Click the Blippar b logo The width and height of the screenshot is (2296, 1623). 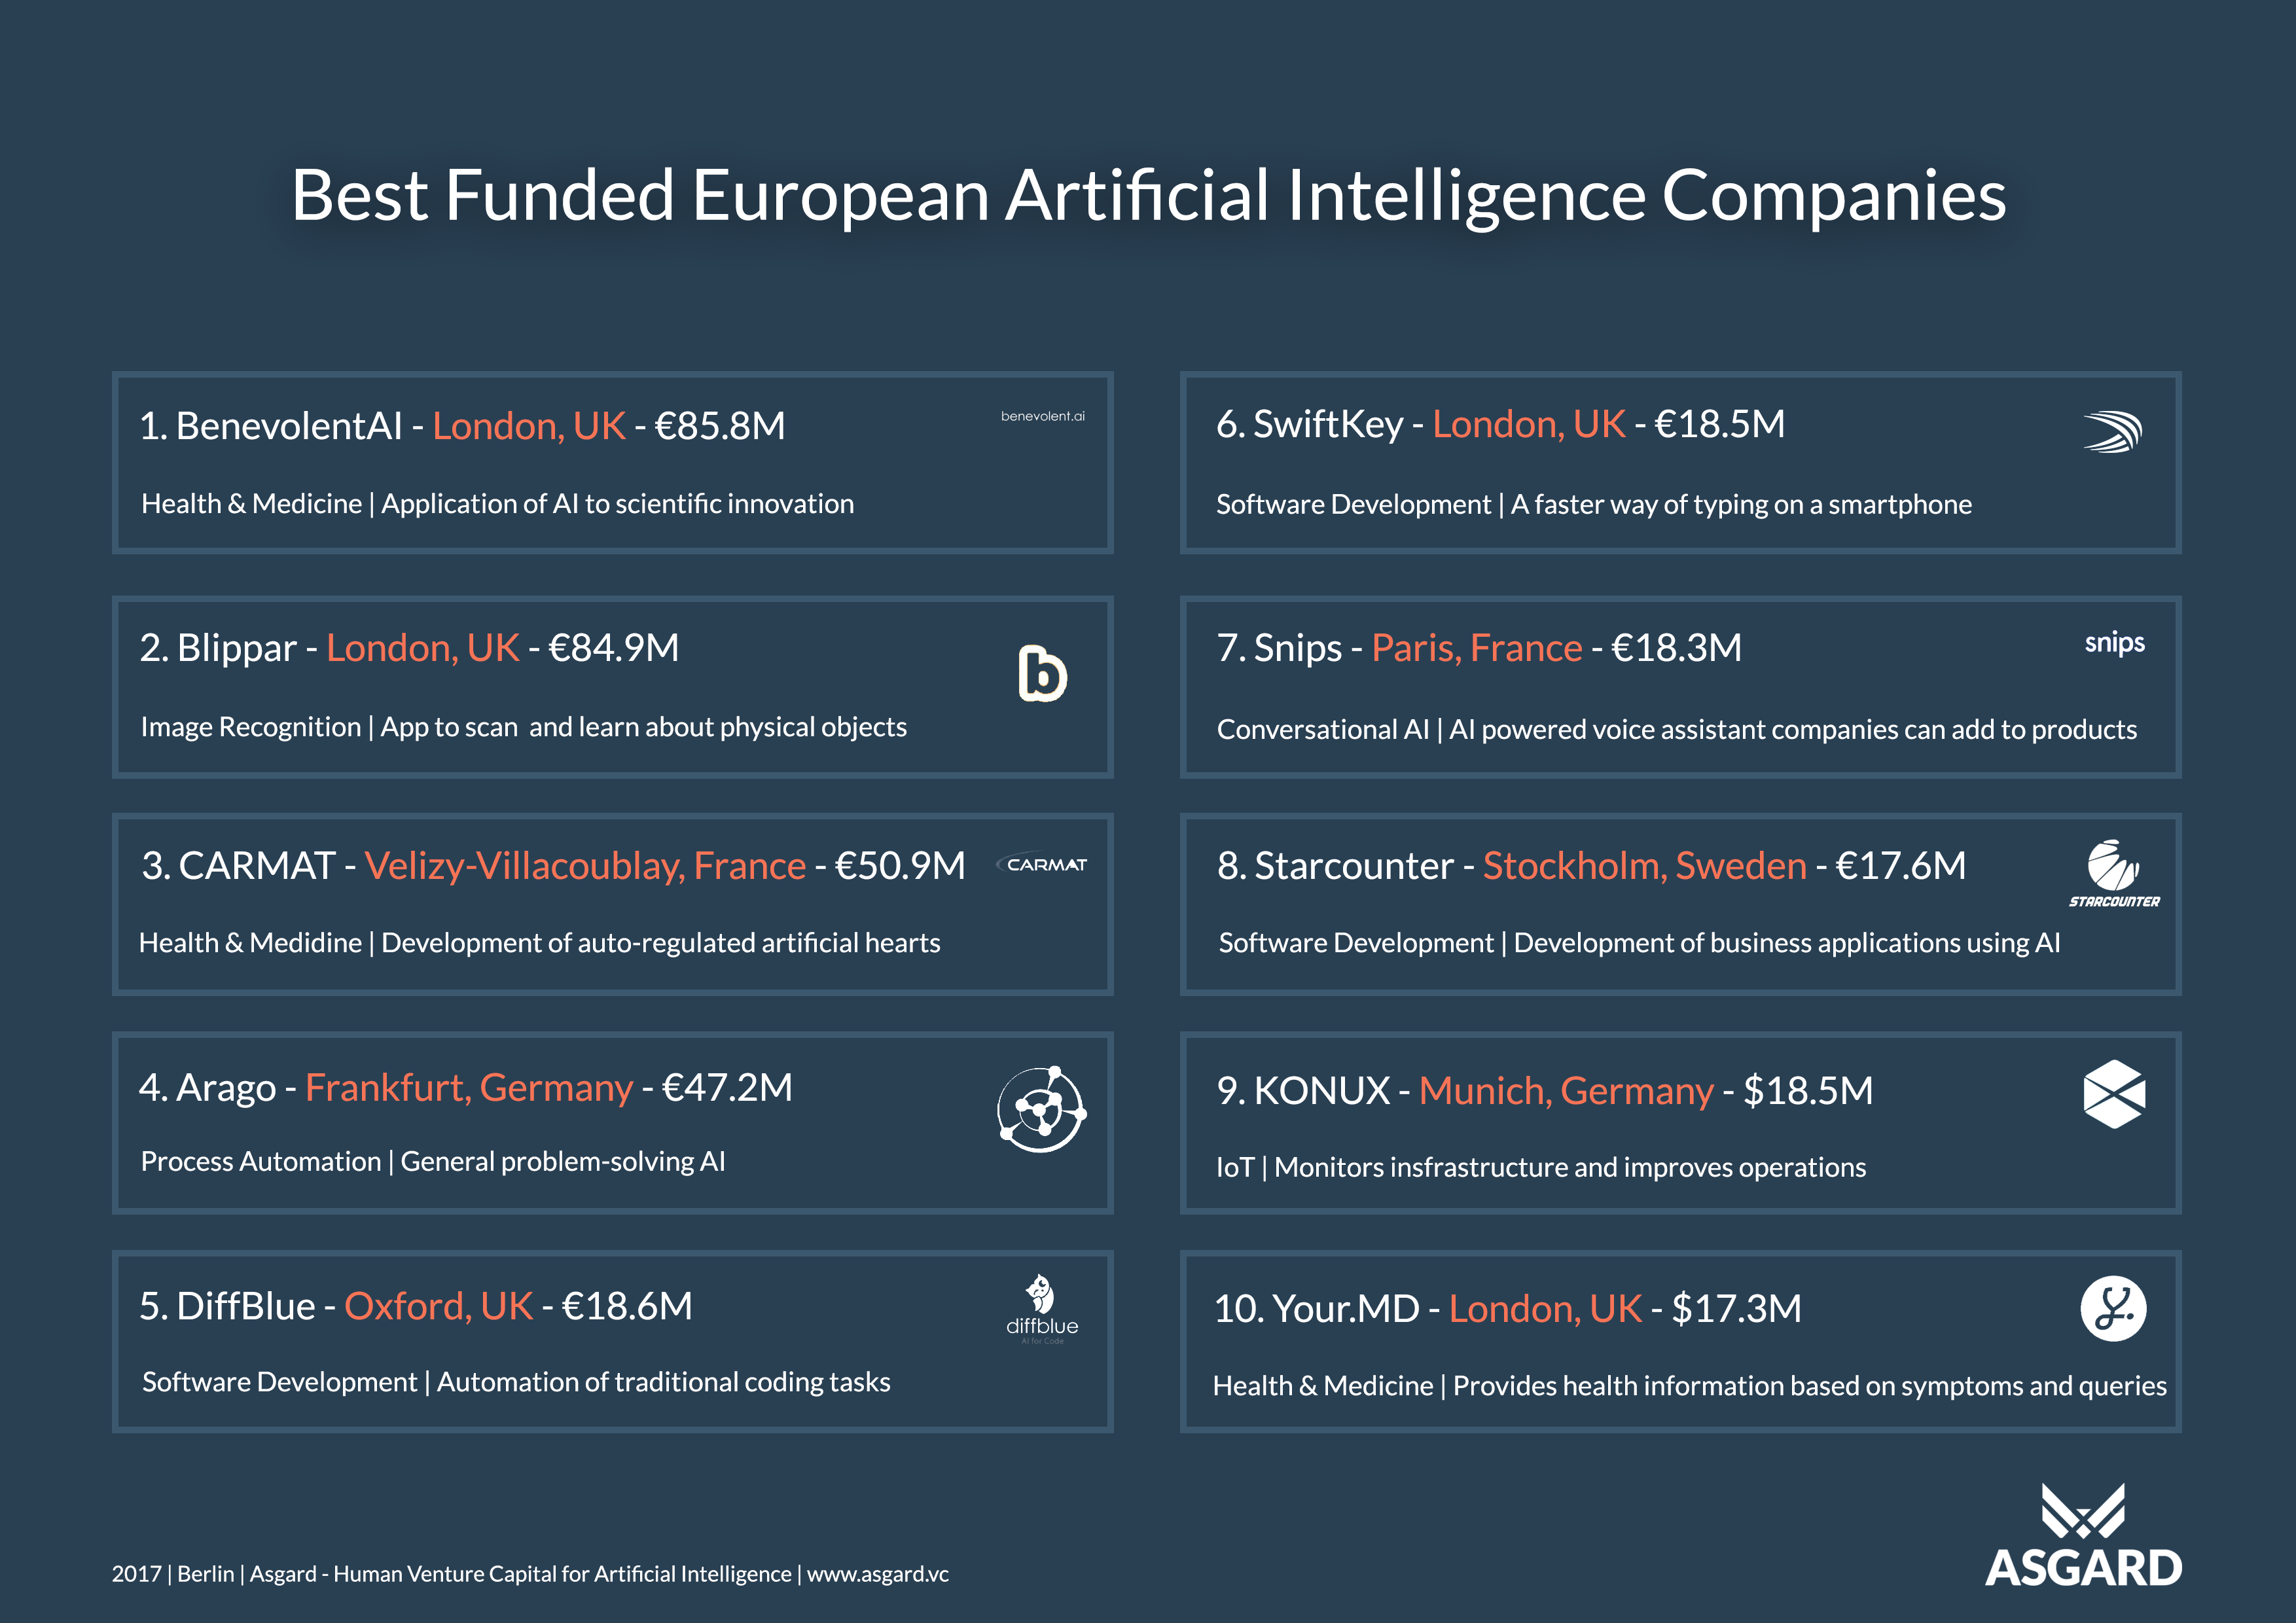coord(1042,673)
